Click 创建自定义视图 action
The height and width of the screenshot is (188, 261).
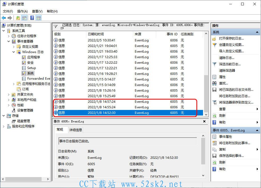tap(231, 45)
